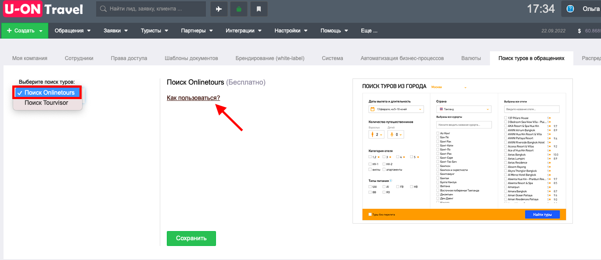Click the Поиск Onlinetours (Бесплатно) heading
Screen dimensions: 601x260
[216, 82]
